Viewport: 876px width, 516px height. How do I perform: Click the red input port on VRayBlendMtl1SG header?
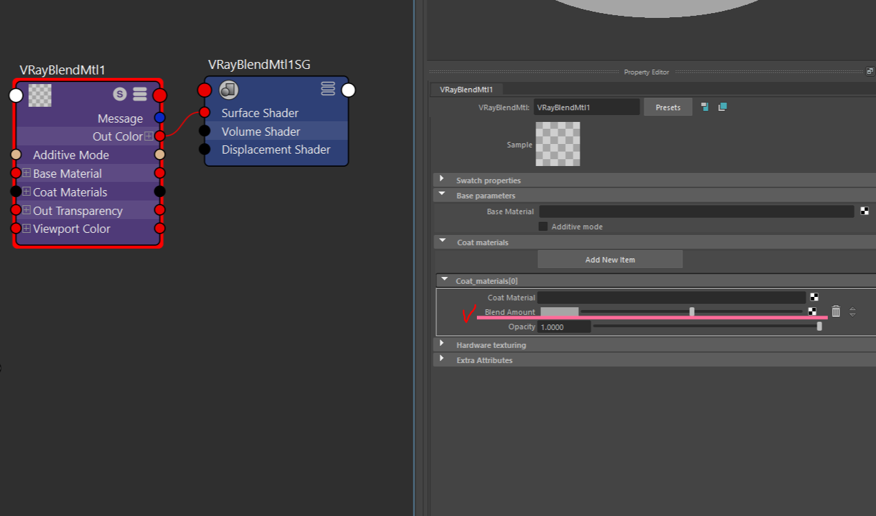point(205,90)
